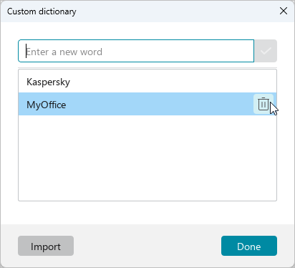Select the MyOffice entry in list
The height and width of the screenshot is (268, 295).
tap(147, 104)
